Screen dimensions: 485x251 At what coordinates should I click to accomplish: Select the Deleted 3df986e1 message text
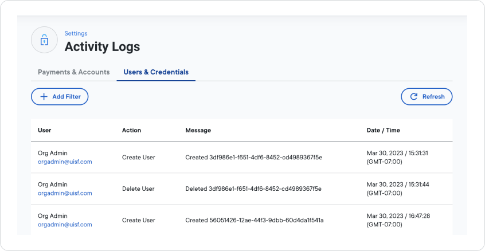point(253,189)
